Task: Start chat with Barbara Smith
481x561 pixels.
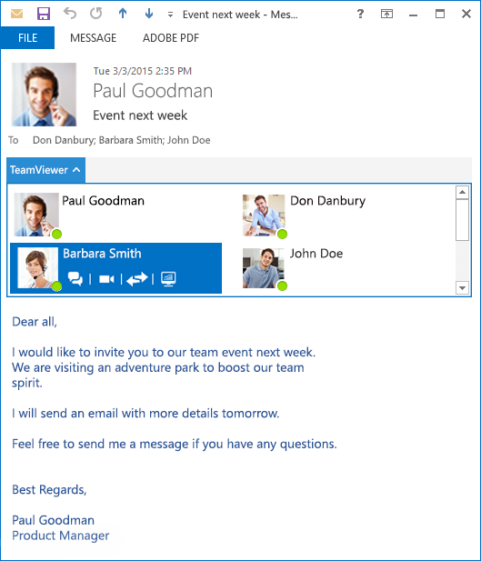Action: point(75,278)
